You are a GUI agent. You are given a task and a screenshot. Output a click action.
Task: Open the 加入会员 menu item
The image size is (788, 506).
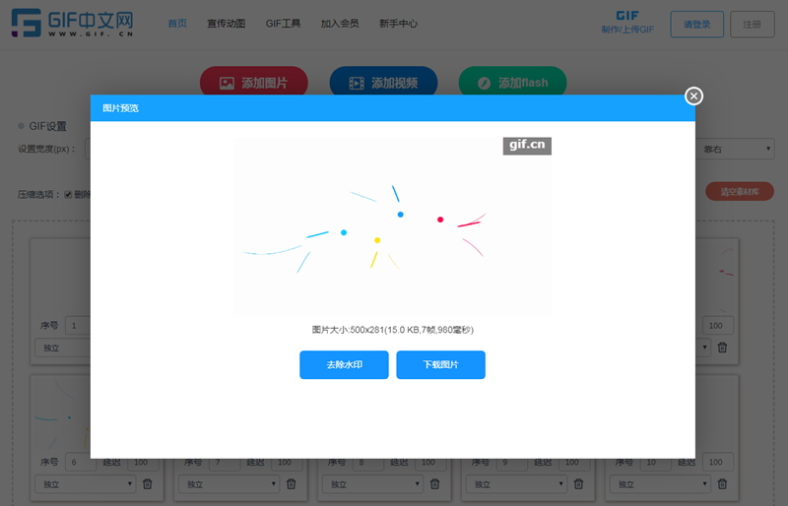coord(340,23)
